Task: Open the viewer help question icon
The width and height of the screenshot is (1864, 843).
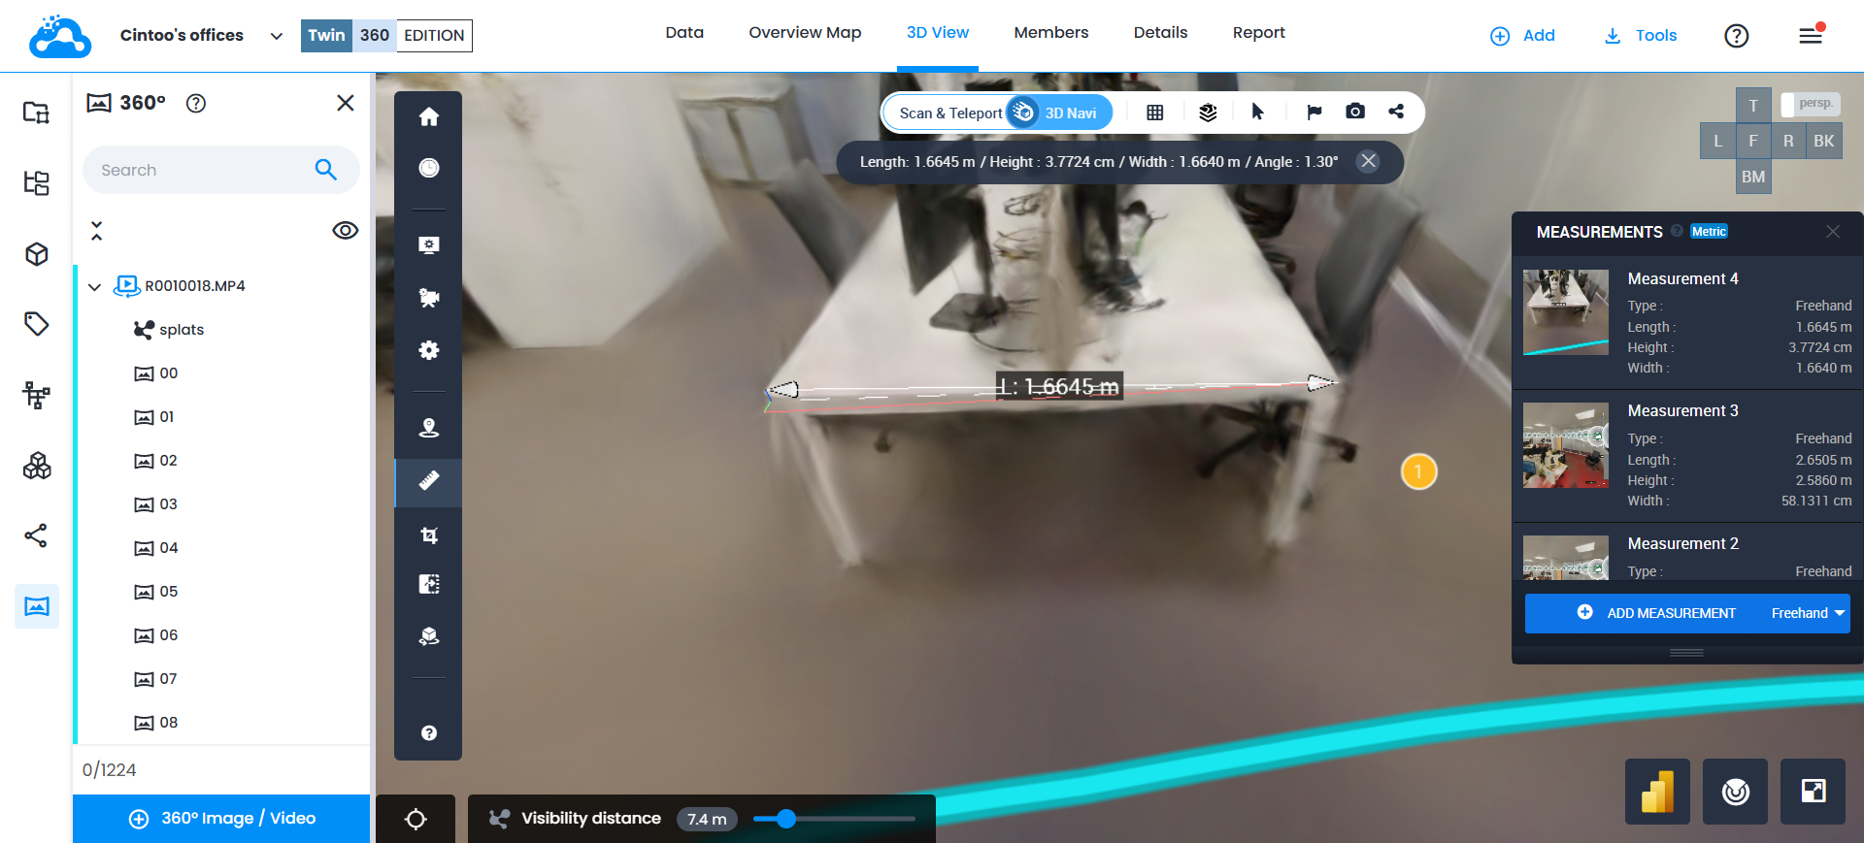Action: click(428, 733)
